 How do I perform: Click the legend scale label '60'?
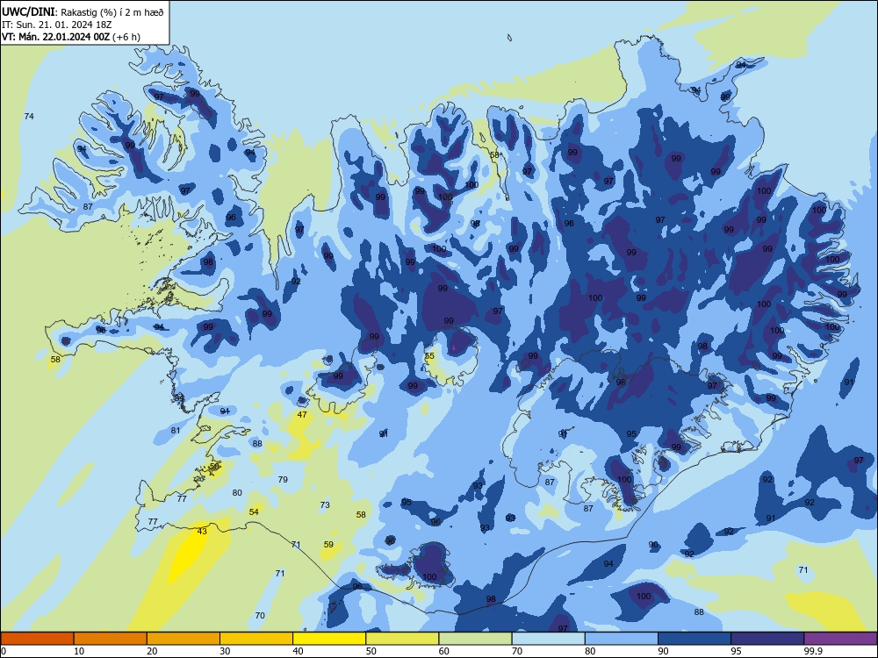[444, 651]
